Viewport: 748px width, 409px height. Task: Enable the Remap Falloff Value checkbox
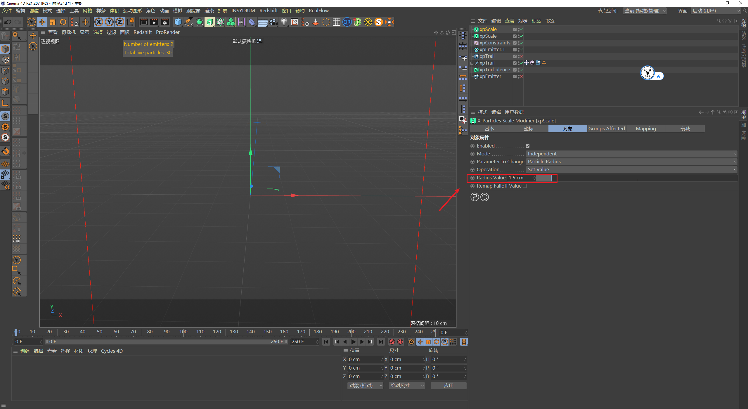click(x=525, y=186)
